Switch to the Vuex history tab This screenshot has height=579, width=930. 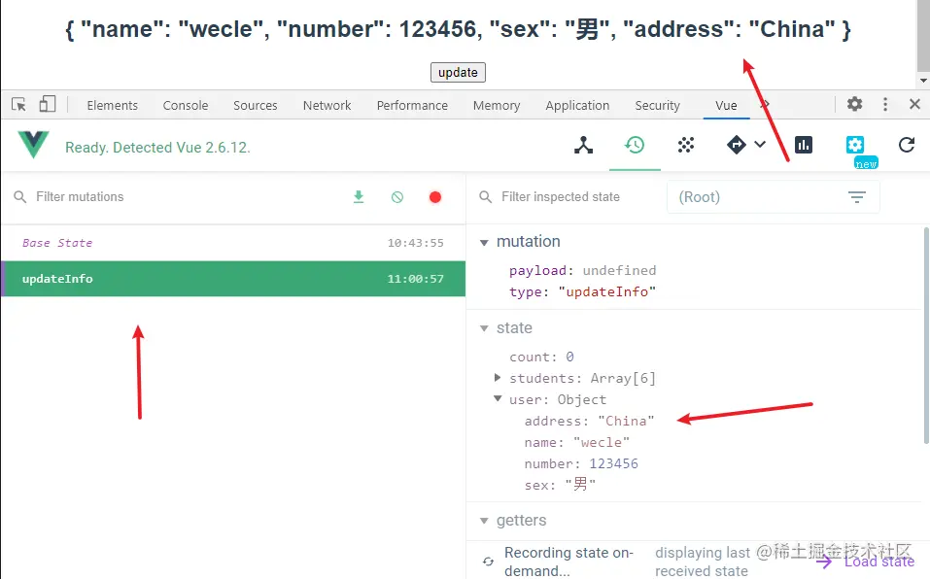coord(635,146)
